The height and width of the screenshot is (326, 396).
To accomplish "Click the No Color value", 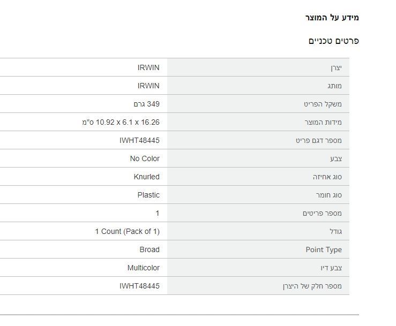I will tap(145, 158).
